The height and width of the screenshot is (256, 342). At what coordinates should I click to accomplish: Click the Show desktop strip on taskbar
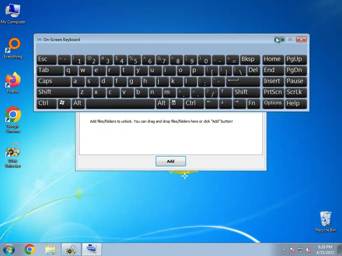click(x=340, y=249)
